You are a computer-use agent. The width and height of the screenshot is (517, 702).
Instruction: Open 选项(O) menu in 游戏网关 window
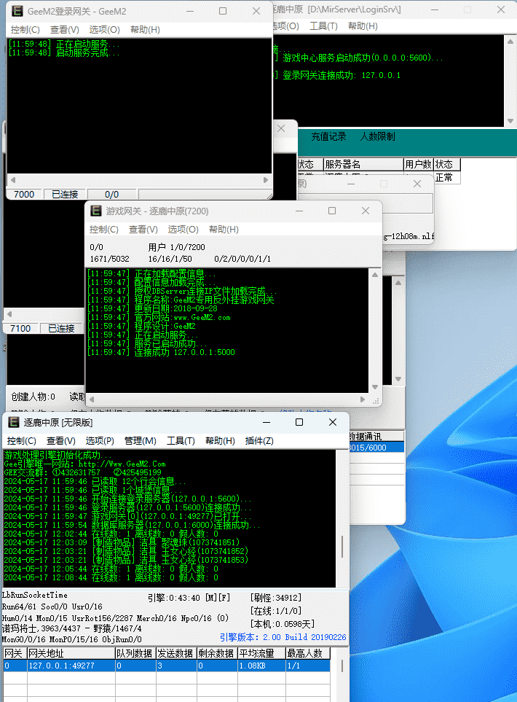click(183, 230)
